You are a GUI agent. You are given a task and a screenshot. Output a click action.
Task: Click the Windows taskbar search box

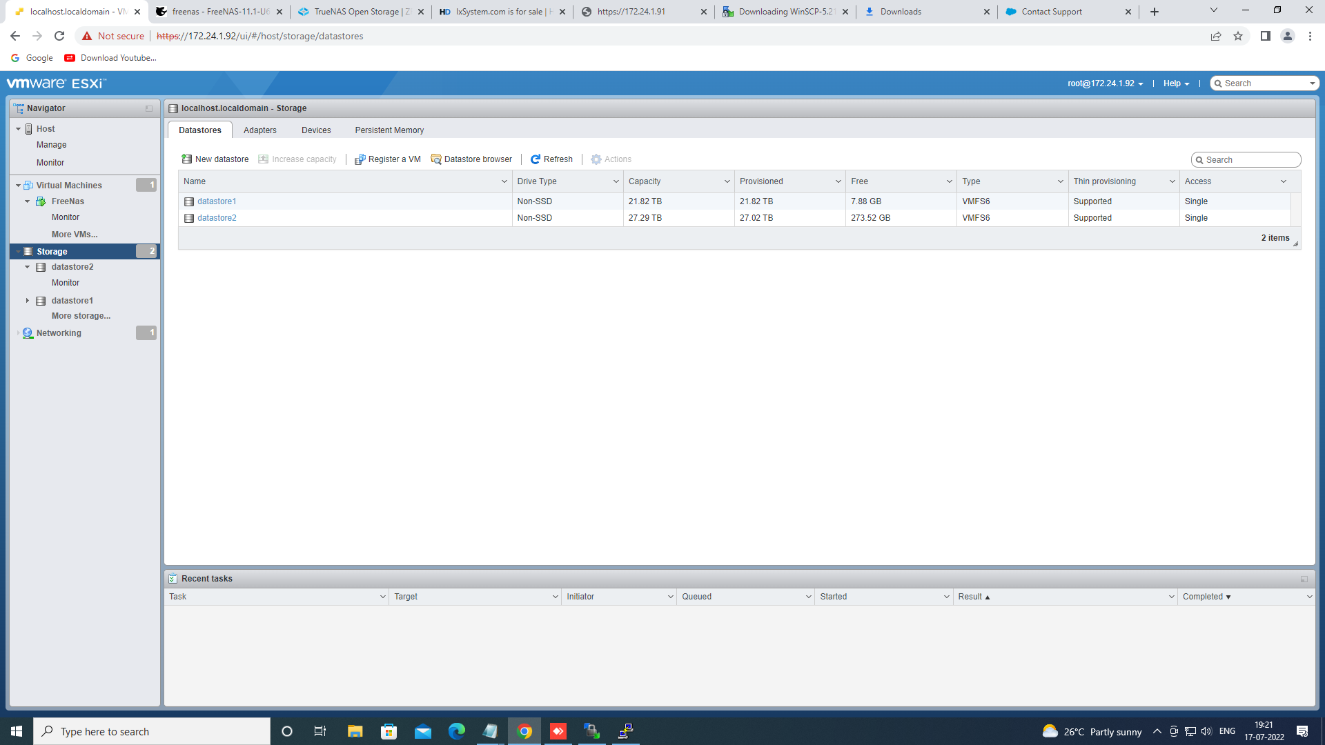tap(152, 731)
